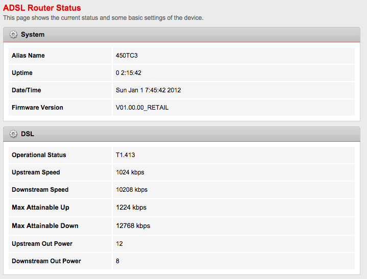Select the Alias Name value 450TC3
Viewport: 367px width, 279px height.
(x=127, y=56)
